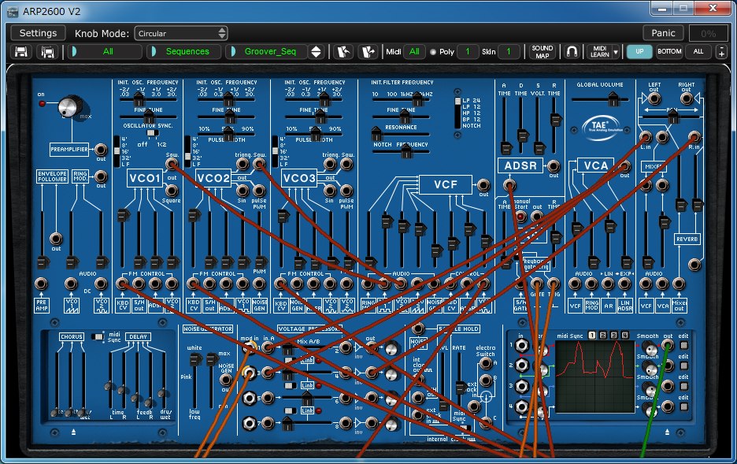Click the preamplifier gain knob
Viewport: 737px width, 464px height.
click(69, 106)
